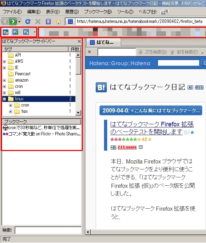Viewport: 206px width, 243px height.
Task: Go to the home page icon
Action: 58,22
